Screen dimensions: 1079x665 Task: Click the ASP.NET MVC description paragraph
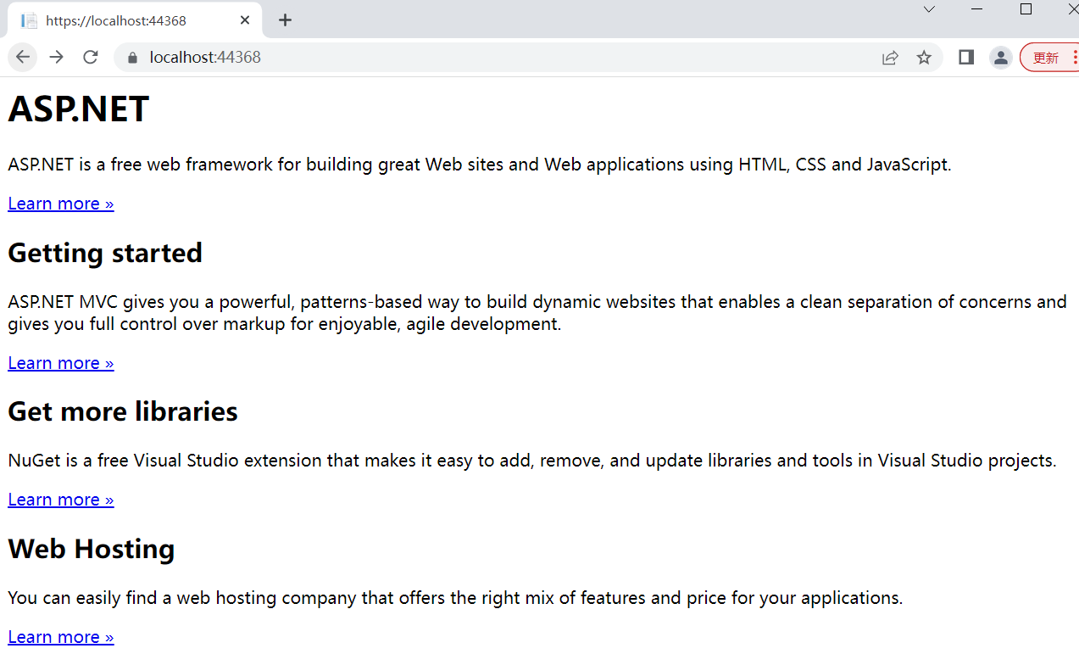click(537, 312)
